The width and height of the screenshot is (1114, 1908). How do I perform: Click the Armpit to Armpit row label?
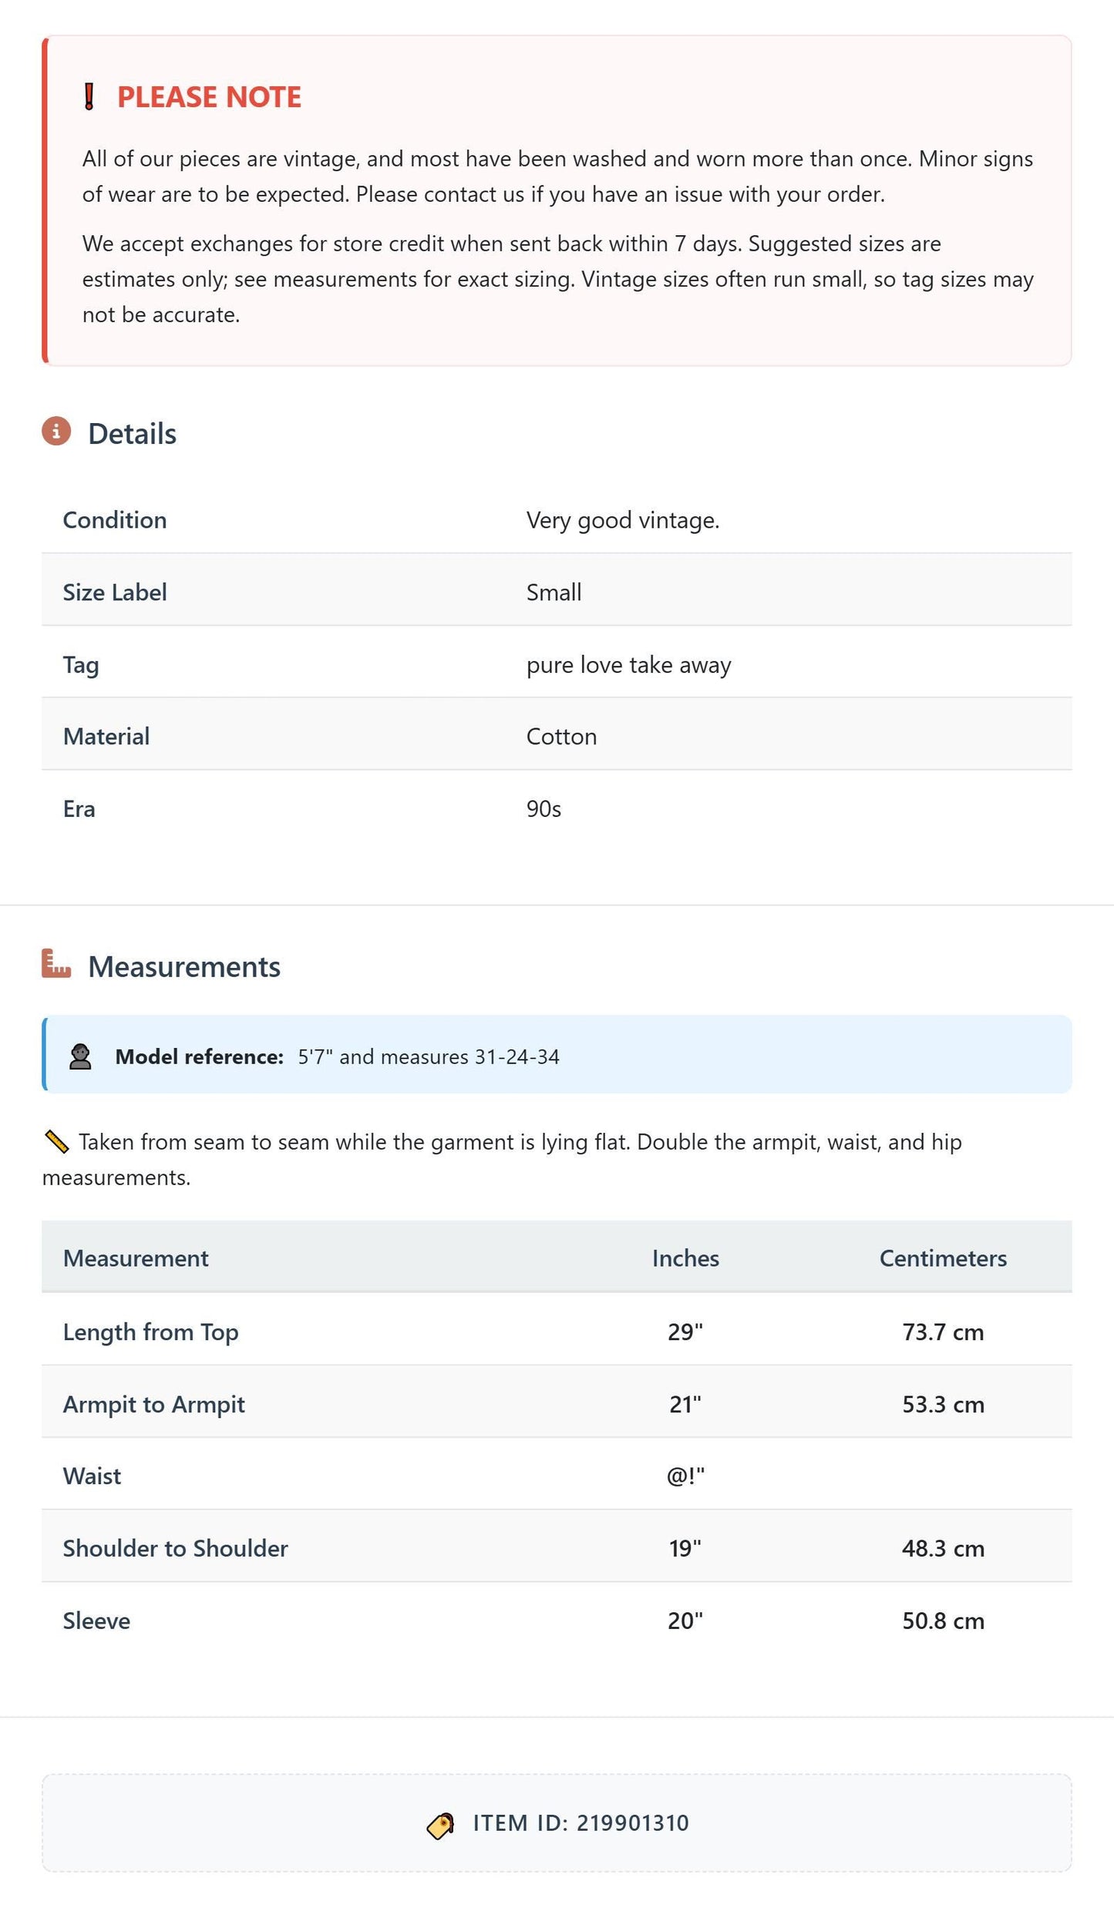153,1404
